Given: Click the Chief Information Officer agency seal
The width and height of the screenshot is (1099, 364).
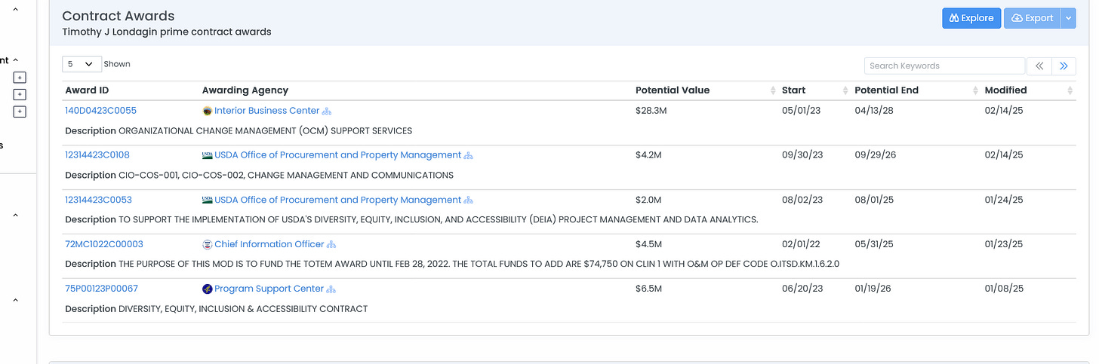Looking at the screenshot, I should (208, 244).
